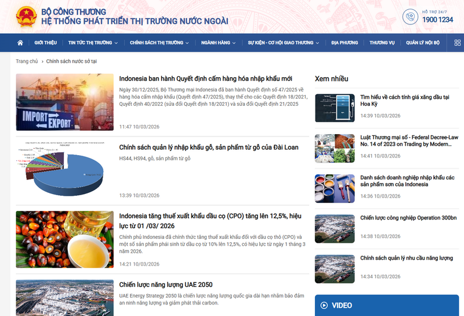Click the 24/7 support phone icon

[x=411, y=17]
